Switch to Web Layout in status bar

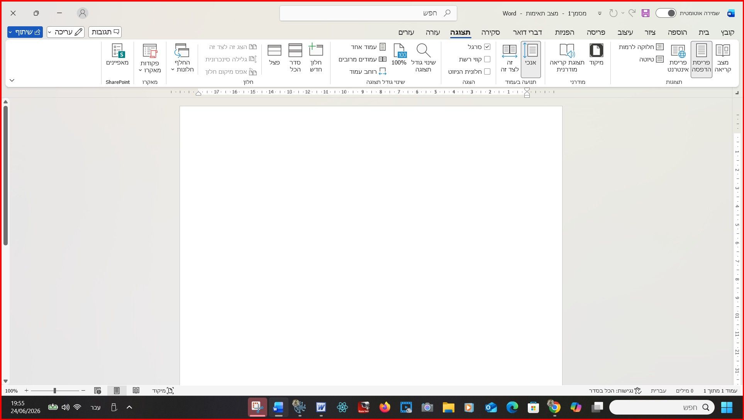pyautogui.click(x=98, y=391)
